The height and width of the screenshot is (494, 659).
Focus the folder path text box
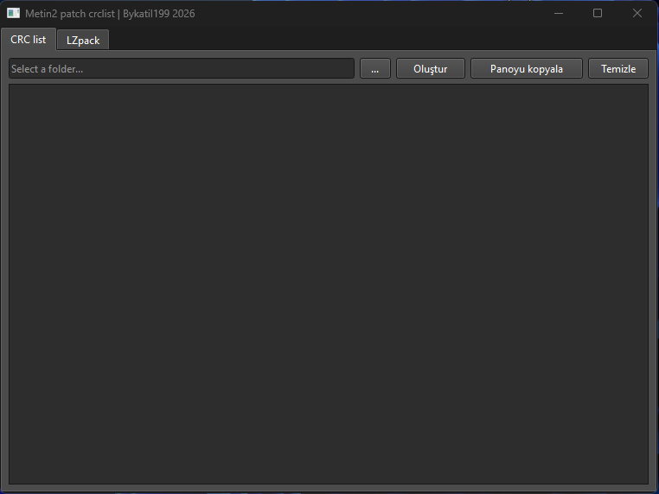click(x=182, y=69)
